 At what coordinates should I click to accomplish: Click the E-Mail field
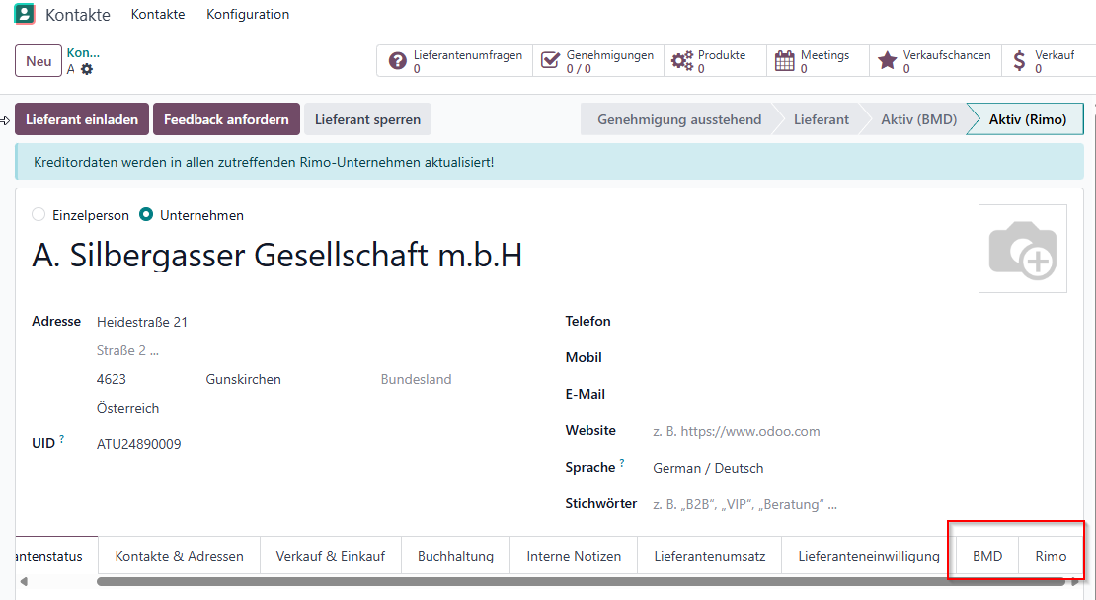[860, 394]
